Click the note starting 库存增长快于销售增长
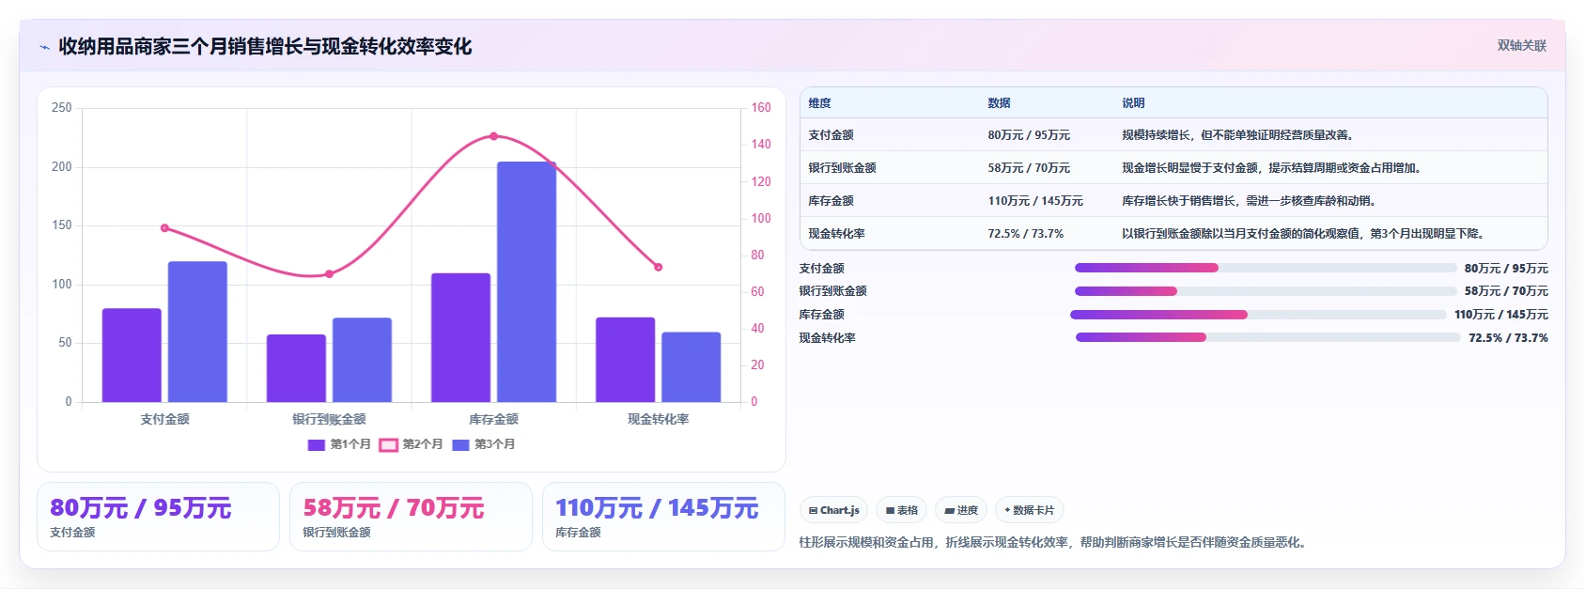 point(1251,201)
